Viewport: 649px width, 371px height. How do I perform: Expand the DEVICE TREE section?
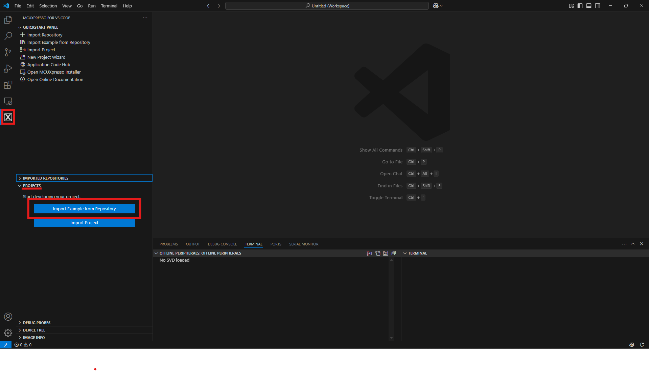pyautogui.click(x=34, y=330)
